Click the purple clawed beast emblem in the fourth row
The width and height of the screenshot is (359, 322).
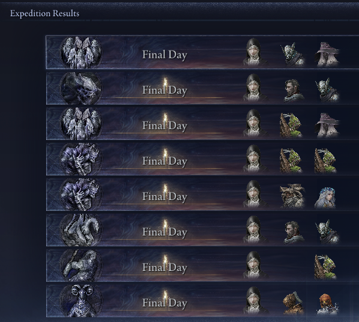click(x=80, y=159)
